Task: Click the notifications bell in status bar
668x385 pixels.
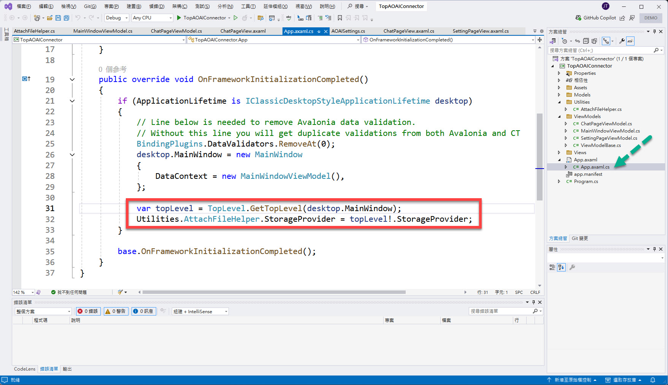Action: click(653, 380)
